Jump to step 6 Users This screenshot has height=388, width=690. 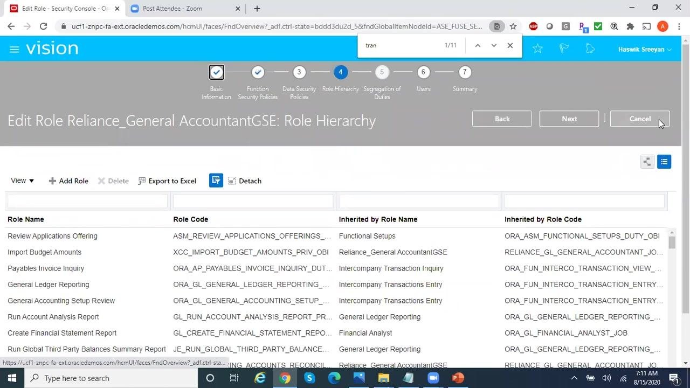click(x=423, y=72)
